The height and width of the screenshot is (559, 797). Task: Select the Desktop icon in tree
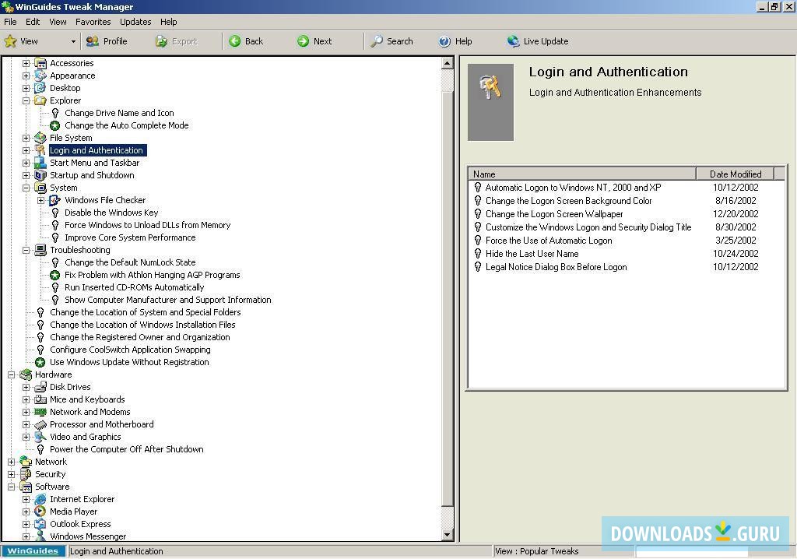(x=40, y=88)
